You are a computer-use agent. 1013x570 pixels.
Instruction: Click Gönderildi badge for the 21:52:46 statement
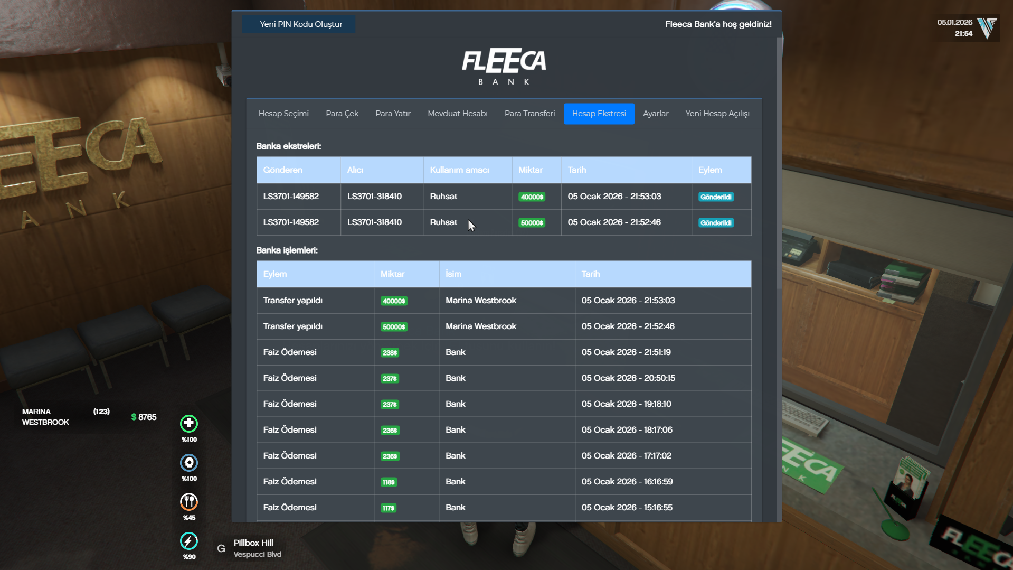click(716, 222)
